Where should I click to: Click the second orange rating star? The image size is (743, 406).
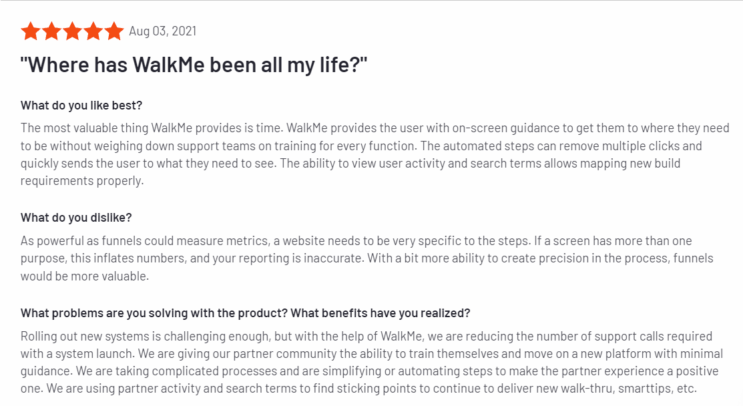[51, 31]
